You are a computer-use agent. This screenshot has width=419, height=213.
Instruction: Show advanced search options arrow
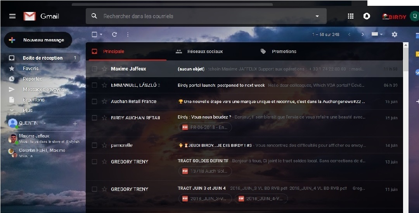pyautogui.click(x=317, y=16)
